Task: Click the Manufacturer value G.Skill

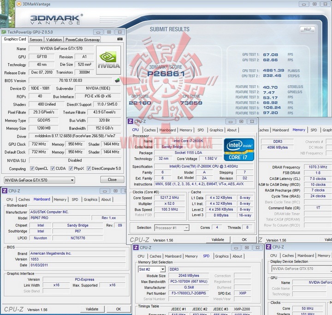Action: 189,287
